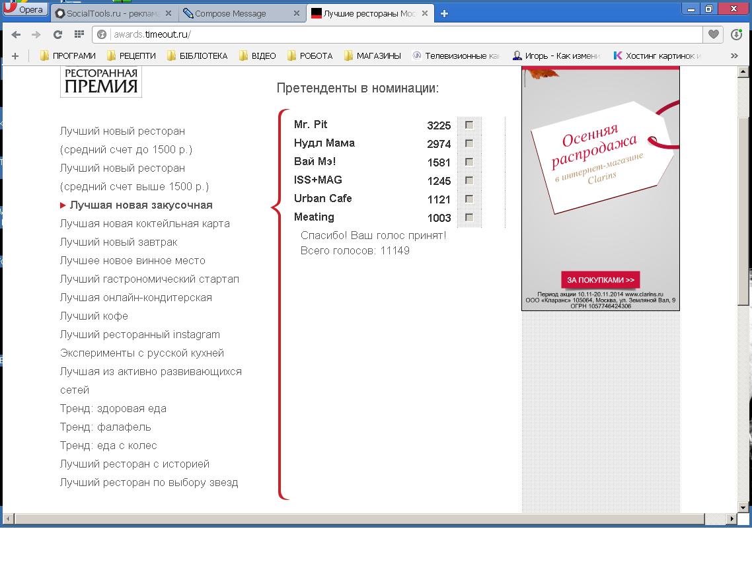Click the horizontal scrollbar right arrow
752x566 pixels.
(731, 518)
